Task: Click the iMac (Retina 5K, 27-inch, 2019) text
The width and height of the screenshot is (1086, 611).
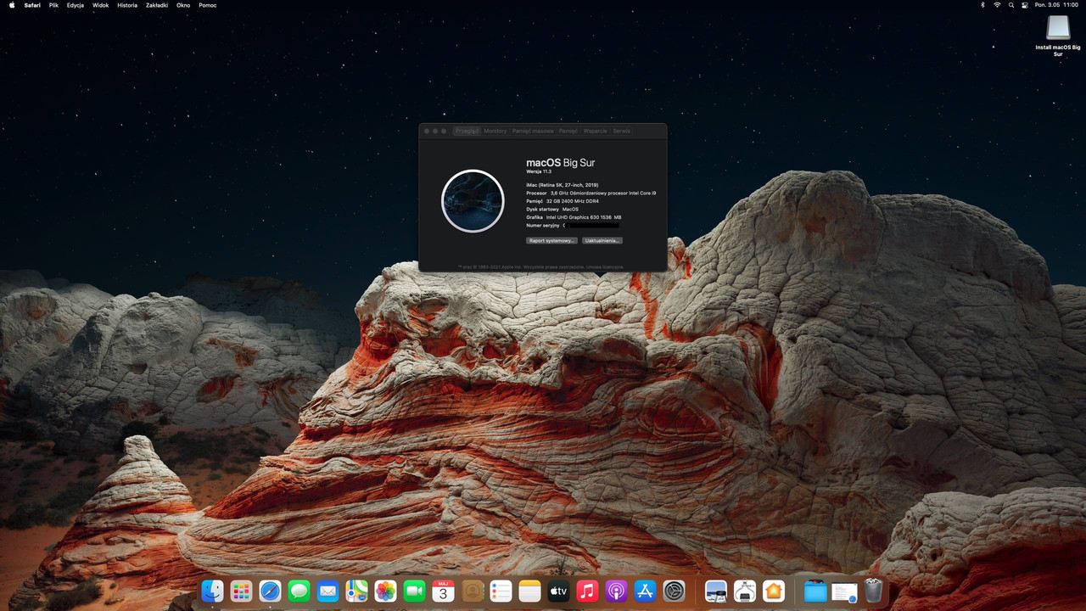Action: pos(563,184)
